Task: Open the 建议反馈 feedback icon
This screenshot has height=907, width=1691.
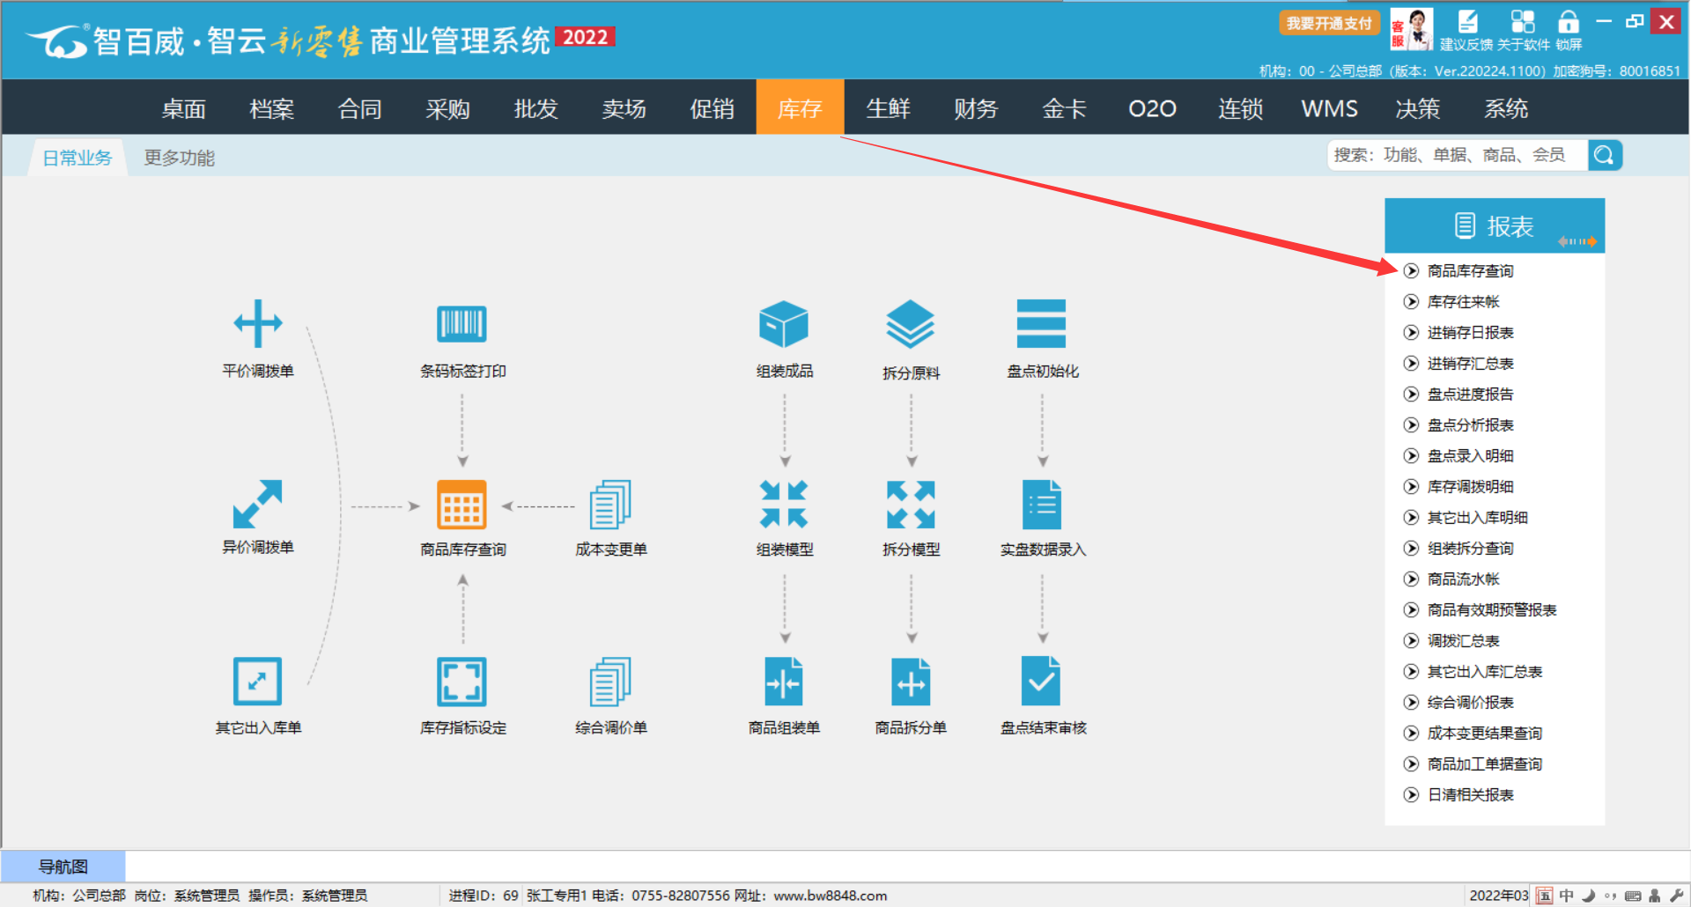Action: [x=1466, y=23]
